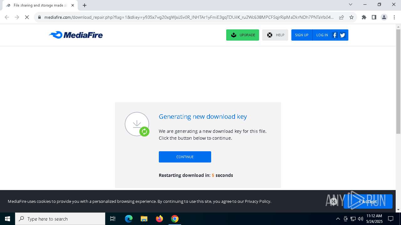Click the address bar URL
This screenshot has width=401, height=225.
[189, 17]
